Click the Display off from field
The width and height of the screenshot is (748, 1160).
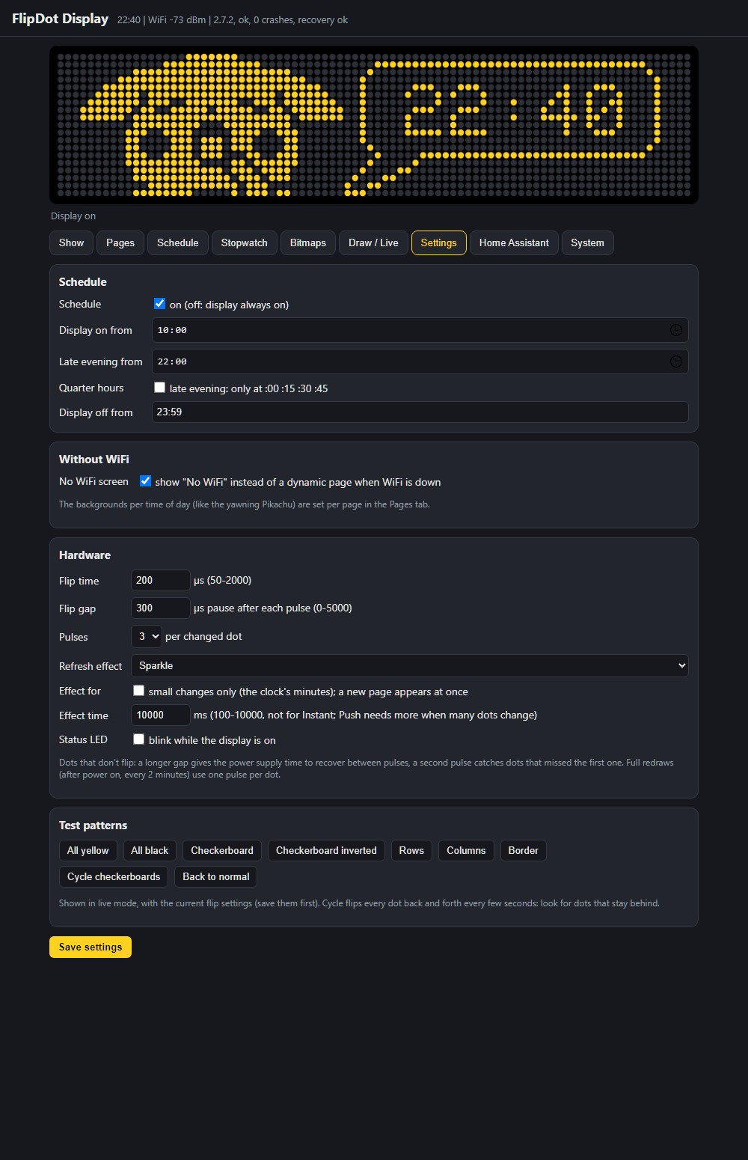[x=420, y=412]
